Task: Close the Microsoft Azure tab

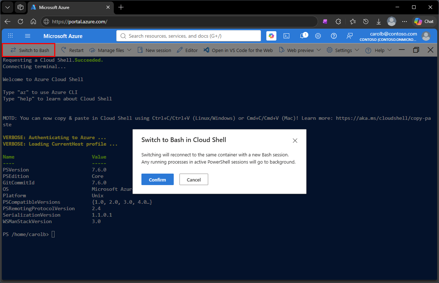Action: coord(108,7)
